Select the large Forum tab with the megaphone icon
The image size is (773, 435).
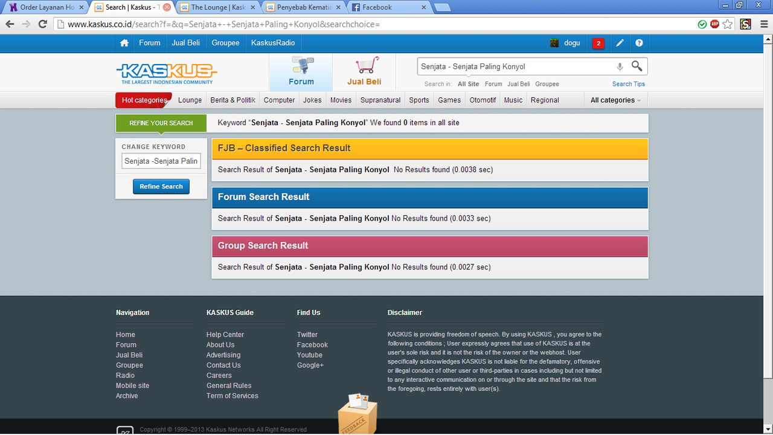(301, 72)
